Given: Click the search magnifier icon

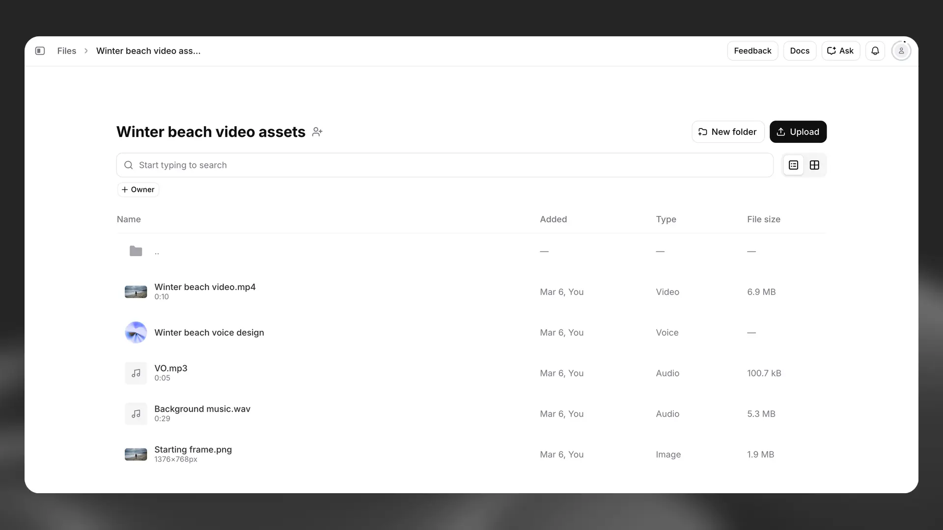Looking at the screenshot, I should pyautogui.click(x=128, y=165).
